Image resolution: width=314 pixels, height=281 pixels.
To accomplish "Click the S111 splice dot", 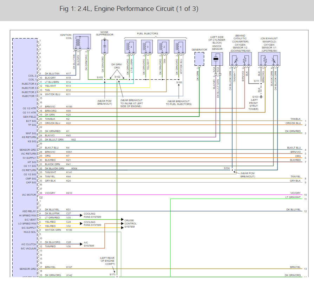I will (261, 84).
